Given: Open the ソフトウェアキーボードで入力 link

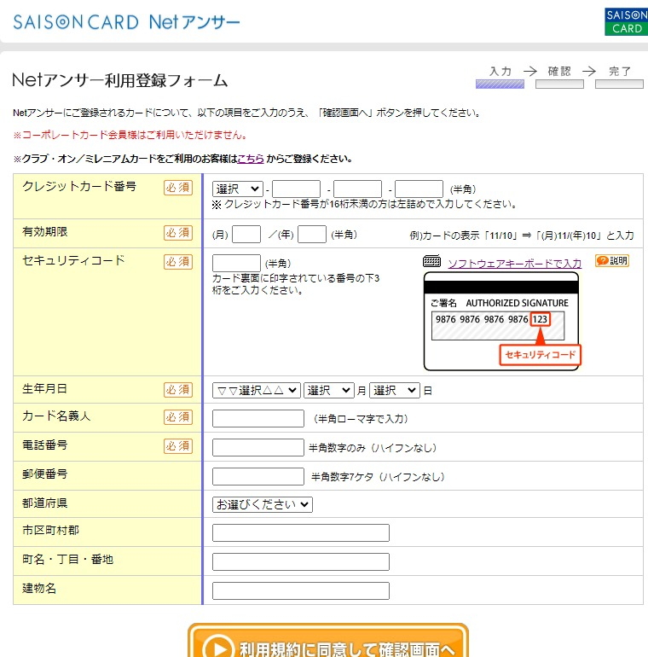Looking at the screenshot, I should [x=514, y=263].
